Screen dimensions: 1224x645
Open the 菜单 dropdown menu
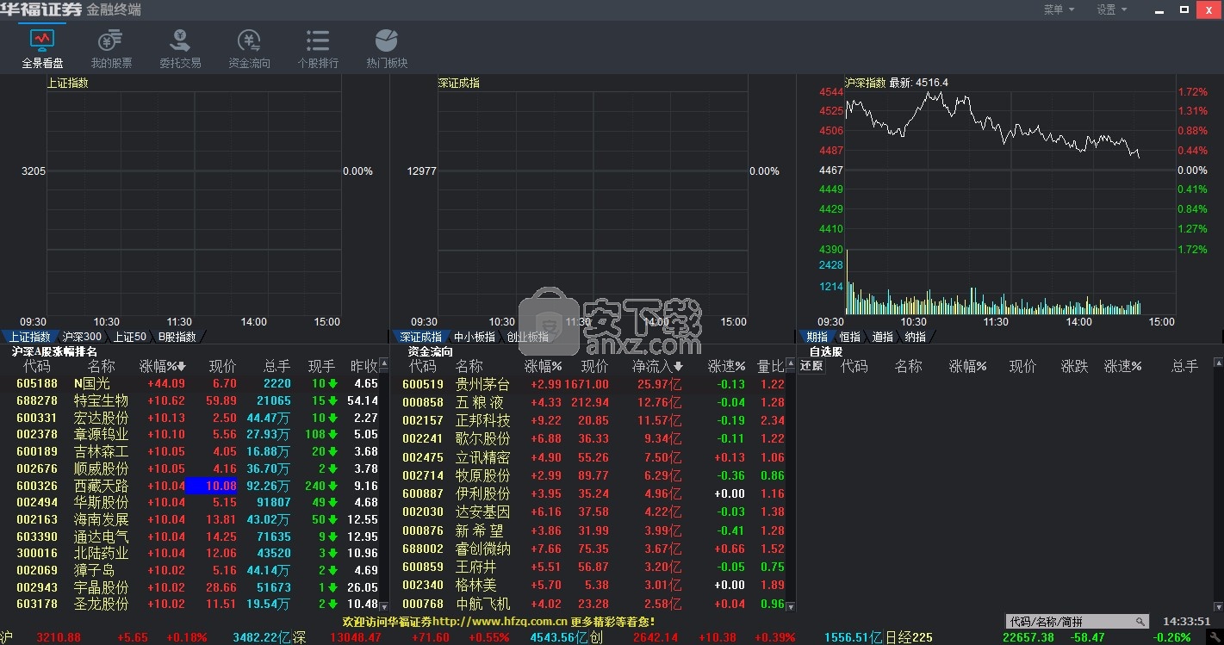click(x=1059, y=9)
